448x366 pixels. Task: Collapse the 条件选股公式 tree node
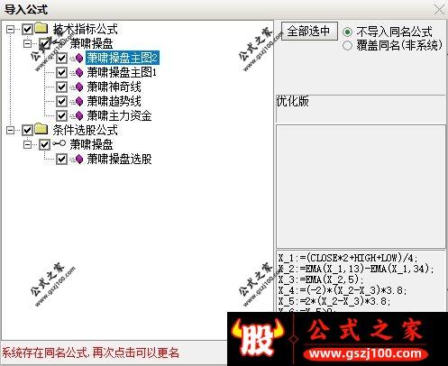click(x=10, y=130)
